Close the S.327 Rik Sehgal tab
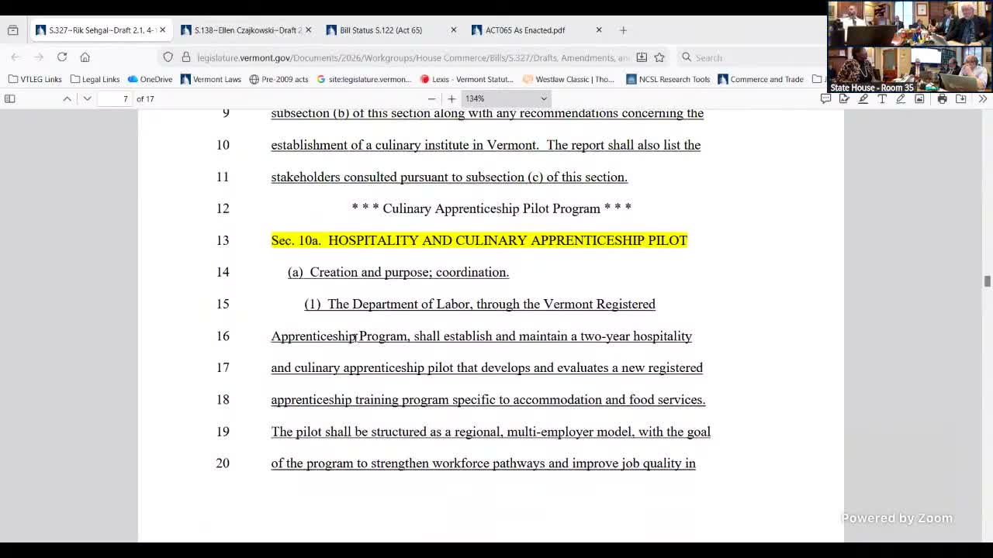Image resolution: width=993 pixels, height=558 pixels. [162, 30]
